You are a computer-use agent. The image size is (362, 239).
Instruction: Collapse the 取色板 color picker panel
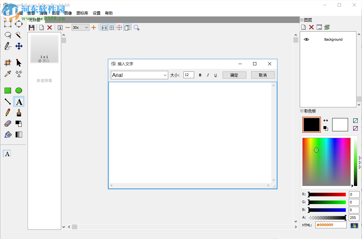pos(301,111)
